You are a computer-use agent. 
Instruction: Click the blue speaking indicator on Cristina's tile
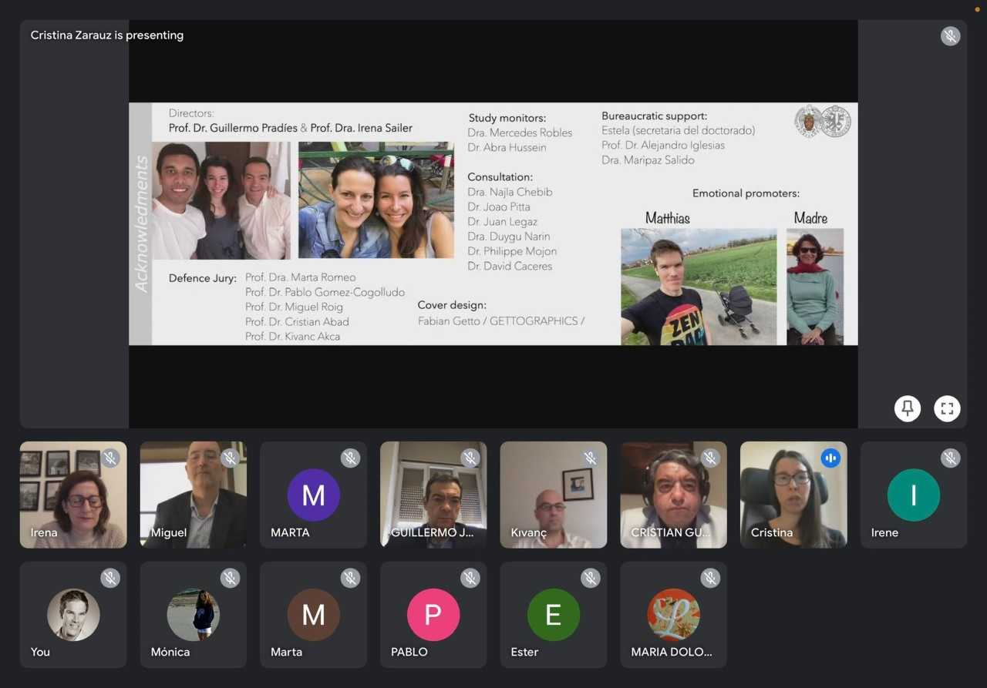click(830, 458)
